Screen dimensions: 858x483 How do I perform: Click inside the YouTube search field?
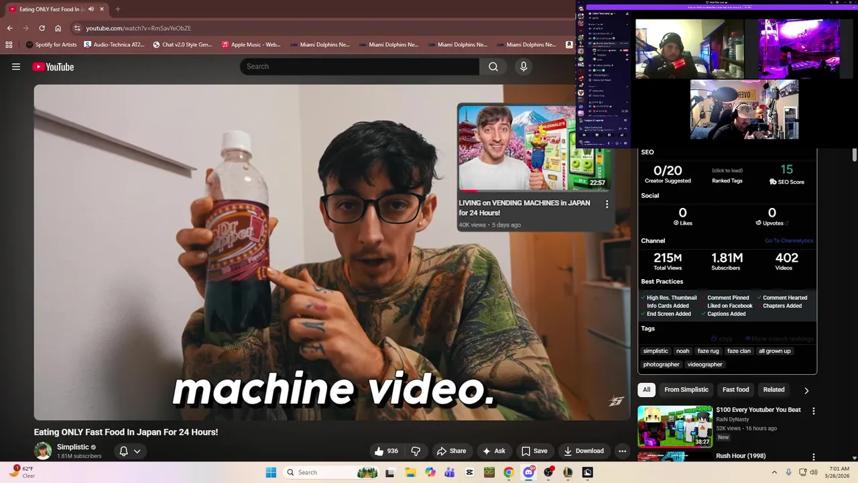[x=360, y=66]
